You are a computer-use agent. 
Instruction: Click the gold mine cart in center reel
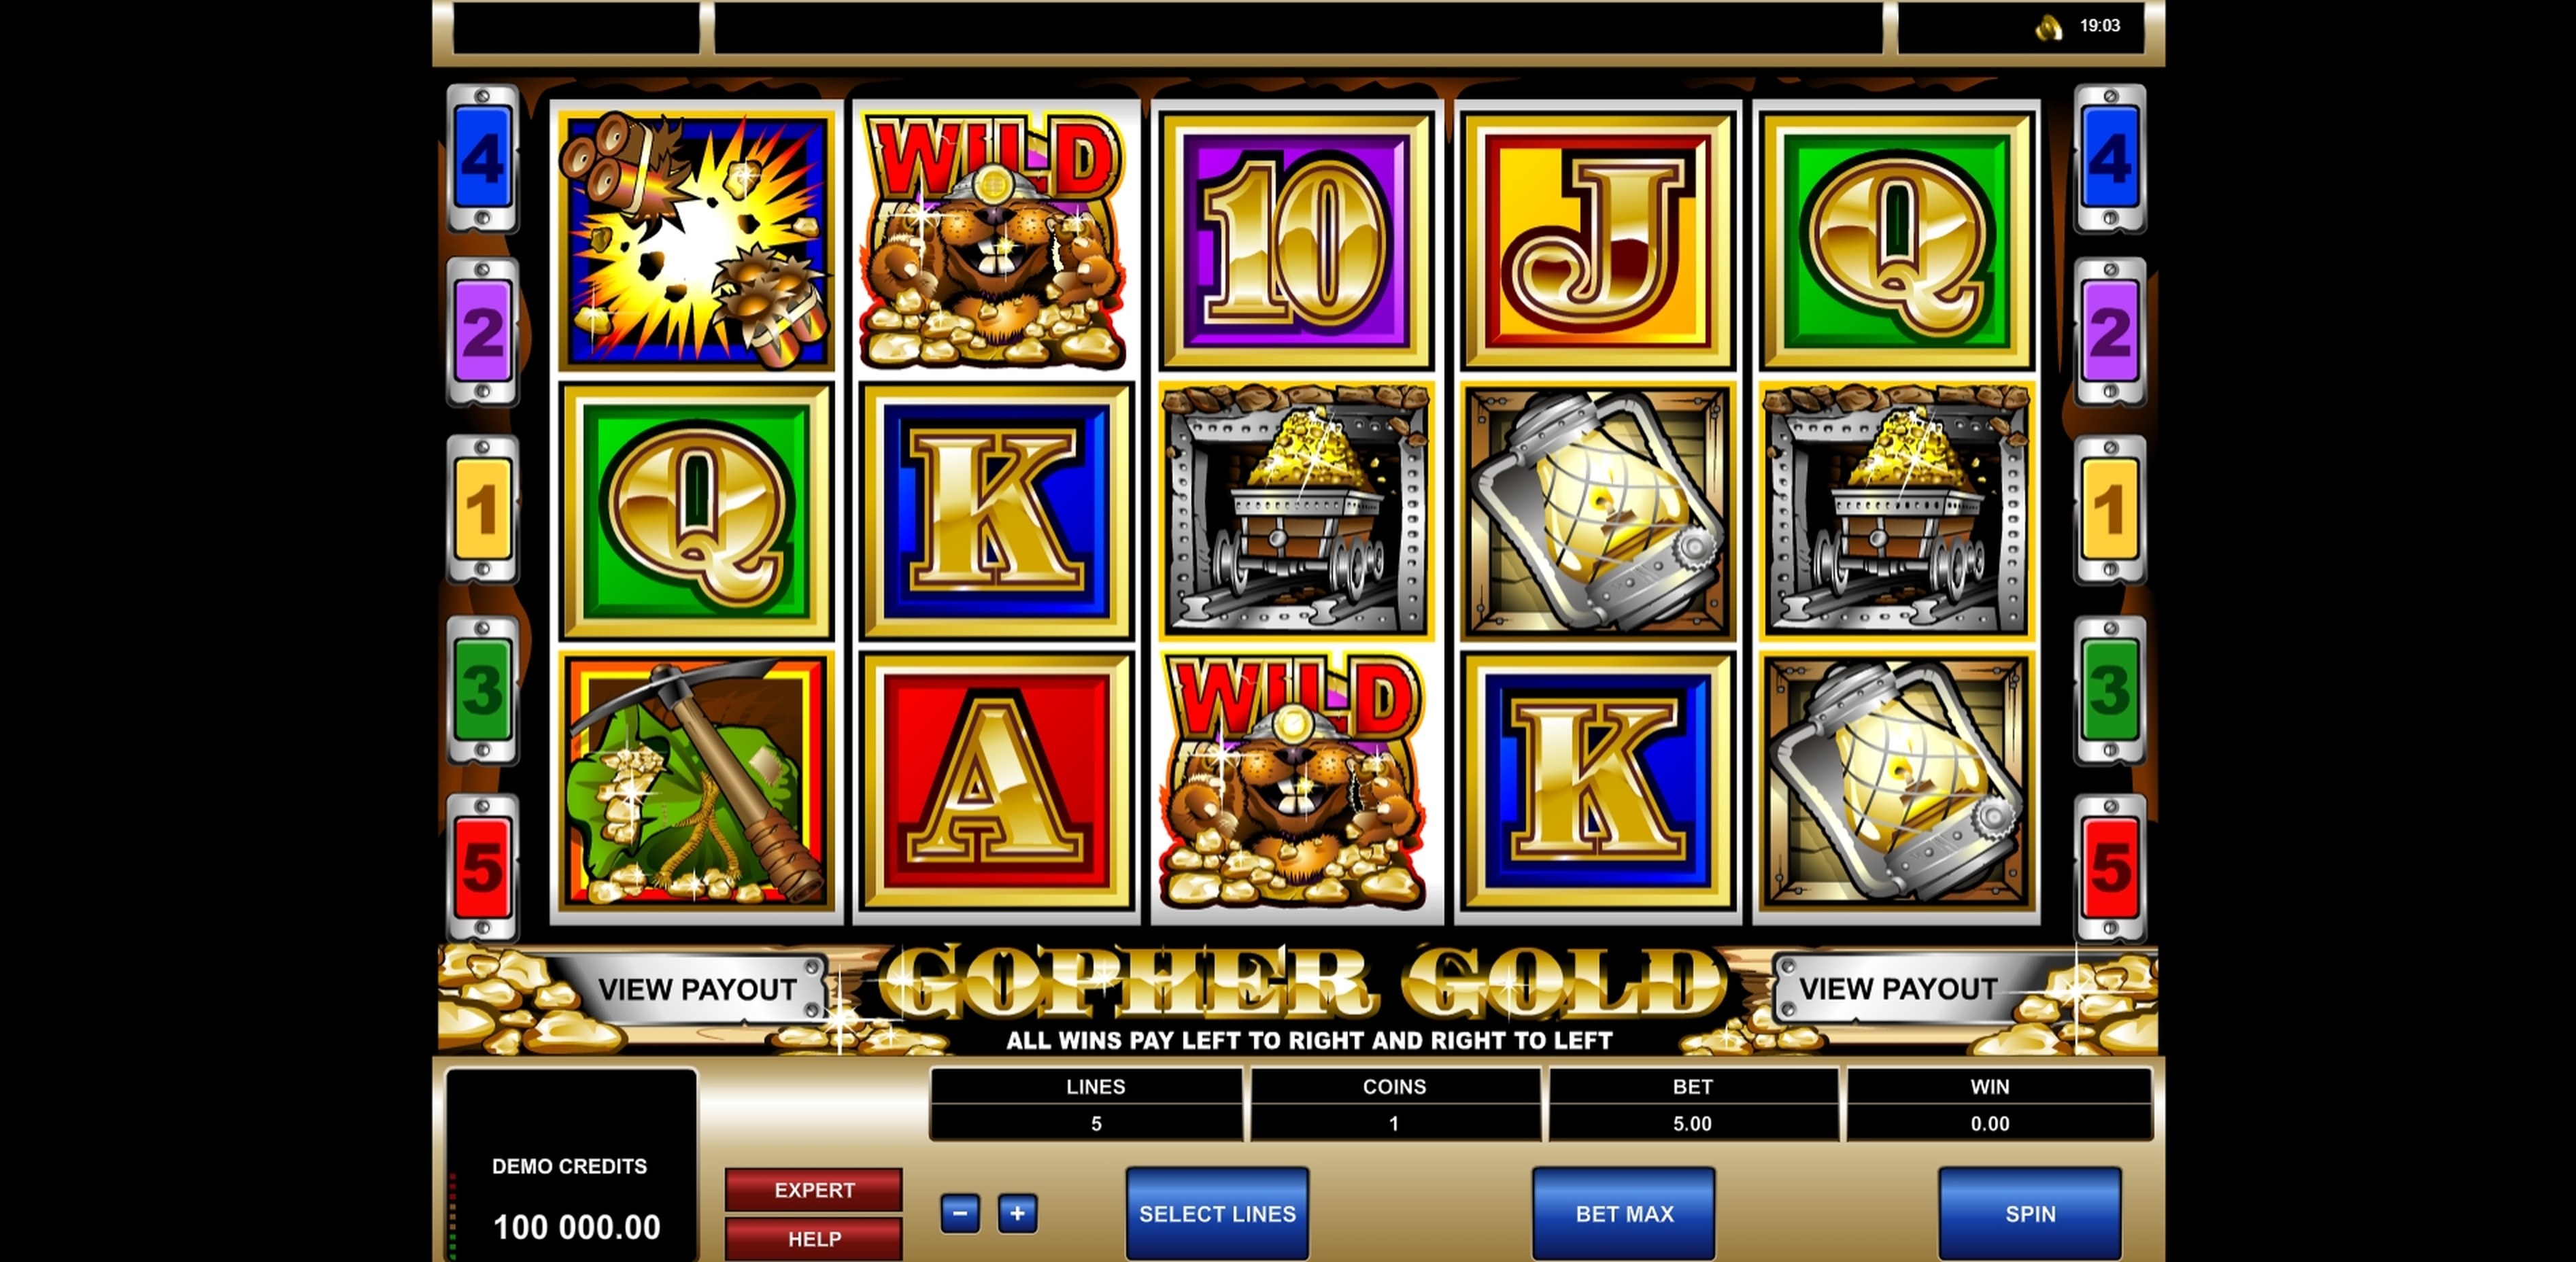(x=1296, y=510)
